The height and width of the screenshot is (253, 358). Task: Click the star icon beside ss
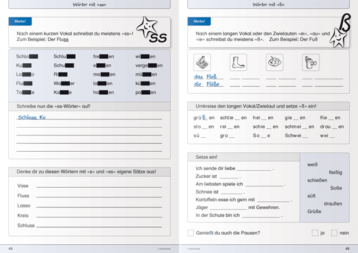147,27
